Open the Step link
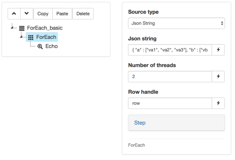Image resolution: width=235 pixels, height=160 pixels. [x=140, y=123]
